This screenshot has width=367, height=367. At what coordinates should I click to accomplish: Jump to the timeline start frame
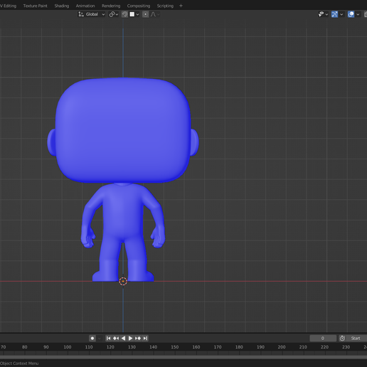108,339
